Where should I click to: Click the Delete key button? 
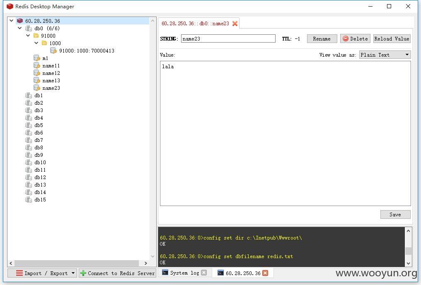(x=355, y=38)
